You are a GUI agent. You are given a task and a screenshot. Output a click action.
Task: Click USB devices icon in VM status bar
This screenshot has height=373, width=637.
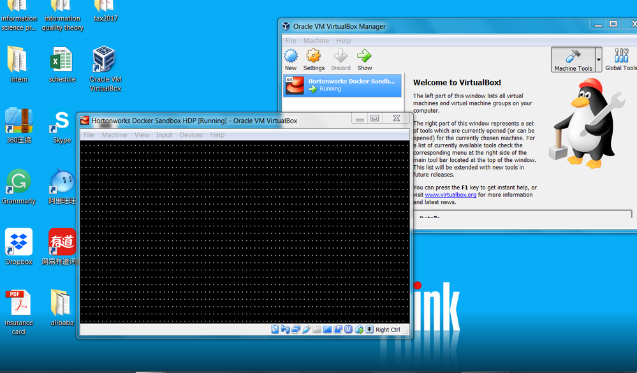tap(306, 330)
